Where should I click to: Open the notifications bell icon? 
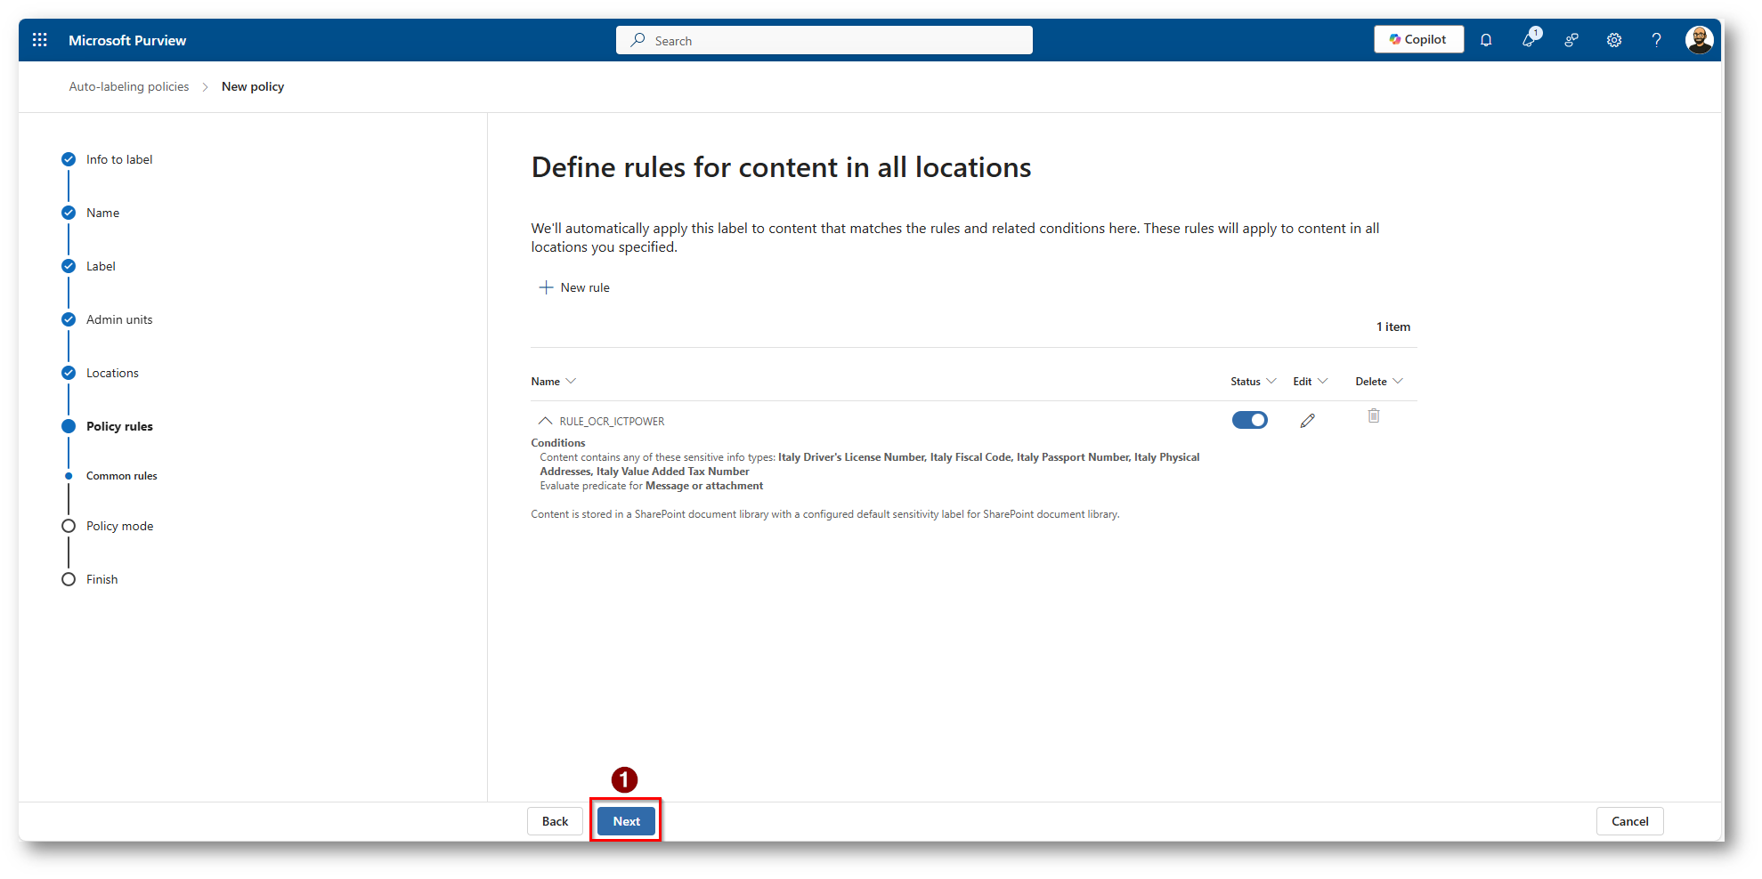click(x=1486, y=40)
